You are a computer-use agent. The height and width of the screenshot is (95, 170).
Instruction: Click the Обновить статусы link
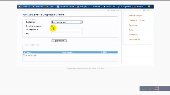(x=137, y=20)
